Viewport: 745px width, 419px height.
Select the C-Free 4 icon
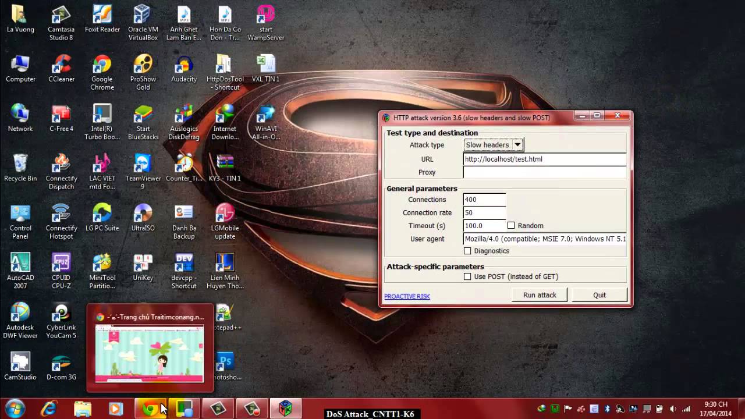tap(61, 119)
